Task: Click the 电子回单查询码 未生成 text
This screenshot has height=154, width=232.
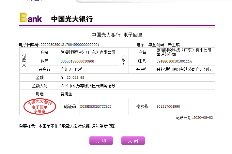Action: (158, 45)
